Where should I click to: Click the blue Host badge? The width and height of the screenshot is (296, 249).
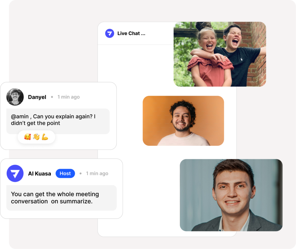[65, 174]
